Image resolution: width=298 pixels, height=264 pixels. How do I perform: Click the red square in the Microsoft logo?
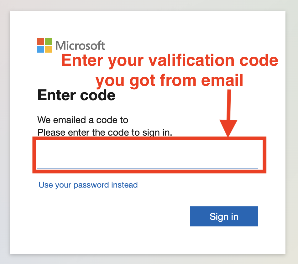(x=41, y=41)
